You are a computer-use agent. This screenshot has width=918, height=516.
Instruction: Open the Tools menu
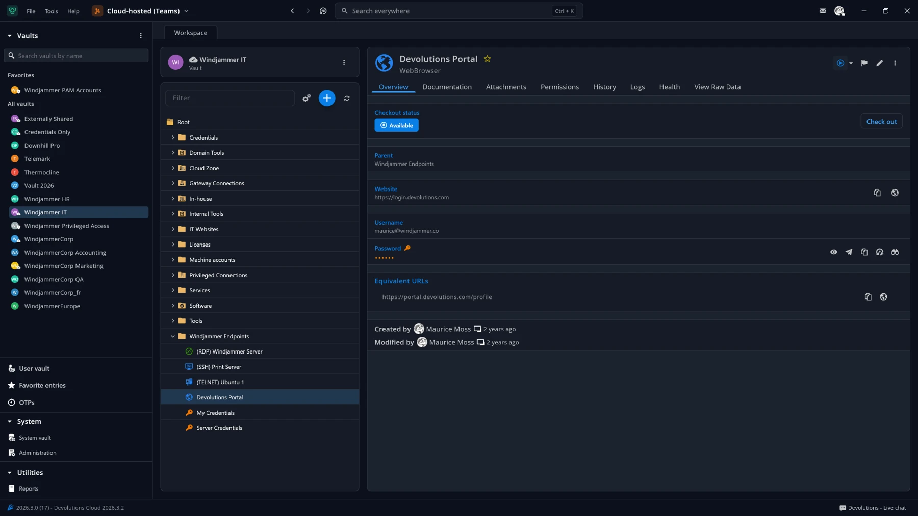[x=51, y=11]
